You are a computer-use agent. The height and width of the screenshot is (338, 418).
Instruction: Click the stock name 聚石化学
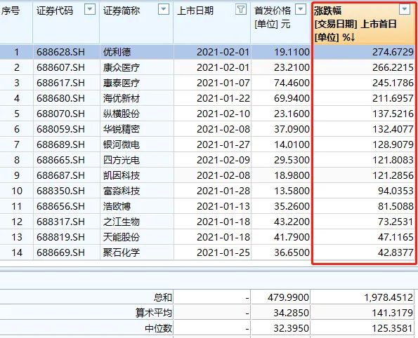[x=122, y=252]
